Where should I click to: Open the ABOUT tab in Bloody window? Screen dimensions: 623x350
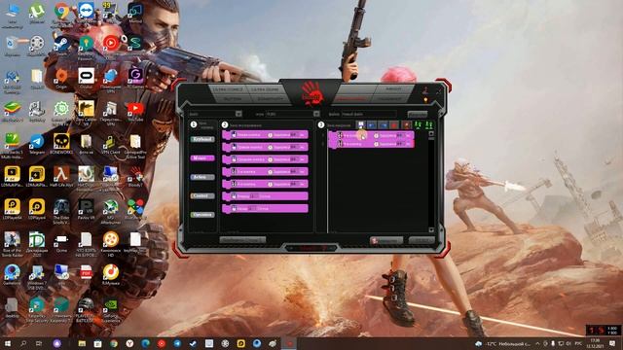(392, 88)
